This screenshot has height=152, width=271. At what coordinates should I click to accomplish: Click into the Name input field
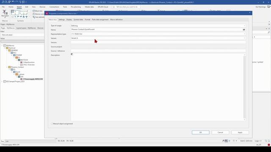157,30
